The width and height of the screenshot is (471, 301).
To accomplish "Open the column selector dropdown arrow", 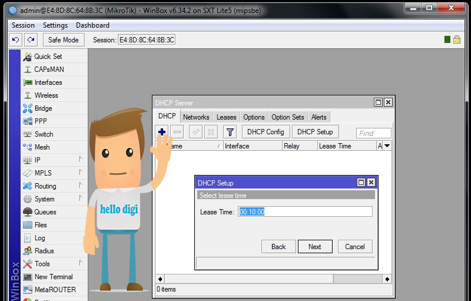I will 387,146.
